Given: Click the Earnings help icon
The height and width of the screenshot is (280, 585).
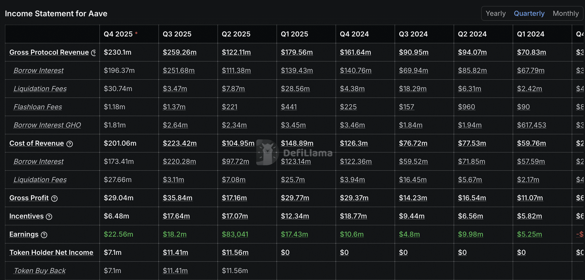Looking at the screenshot, I should click(44, 235).
